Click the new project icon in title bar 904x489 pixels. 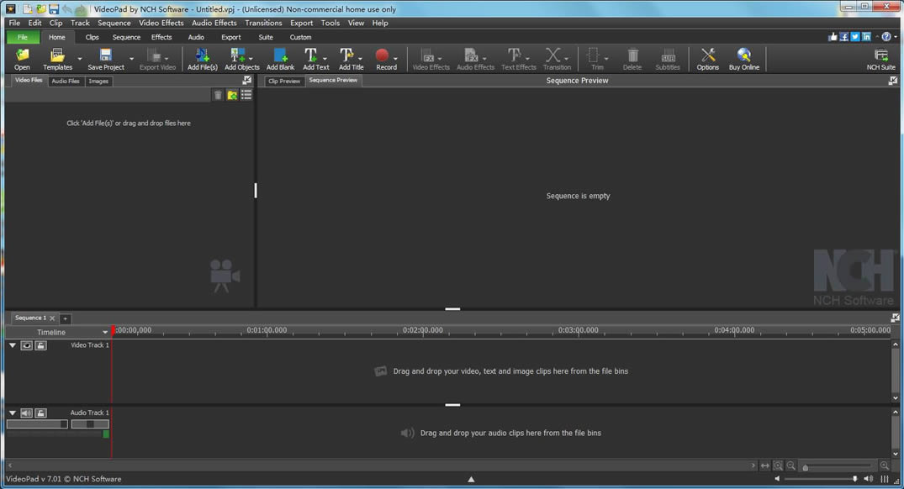[27, 8]
